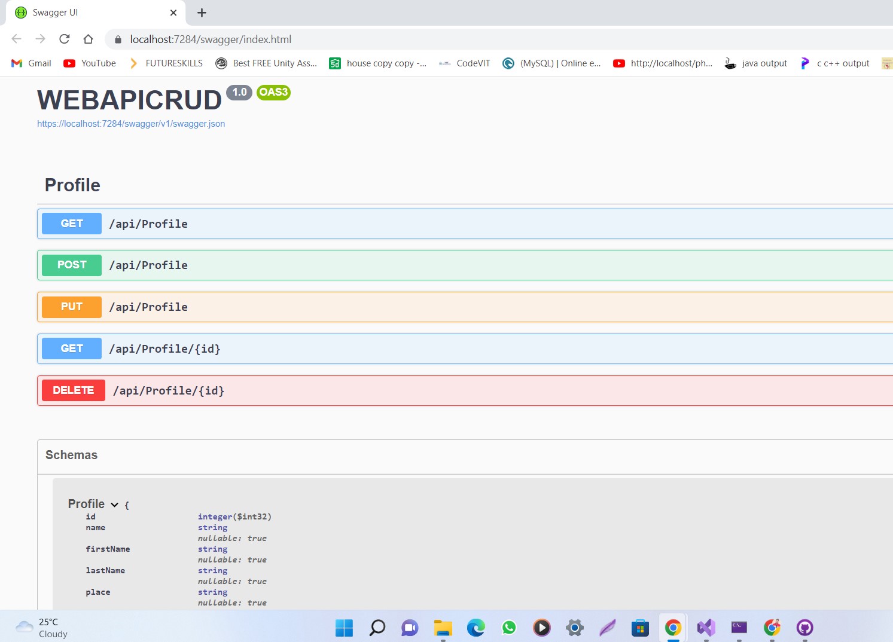The height and width of the screenshot is (642, 893).
Task: Select the lastName property name
Action: (x=105, y=570)
